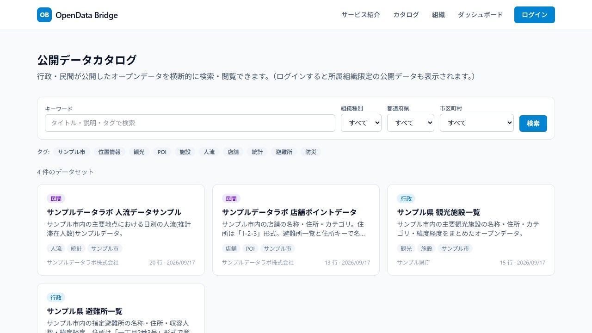Choose the 防災 tag filter
592x333 pixels.
pos(311,152)
